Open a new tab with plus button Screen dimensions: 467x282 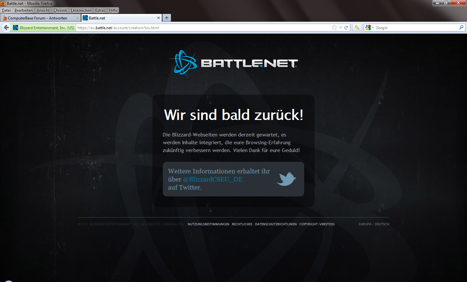click(166, 18)
